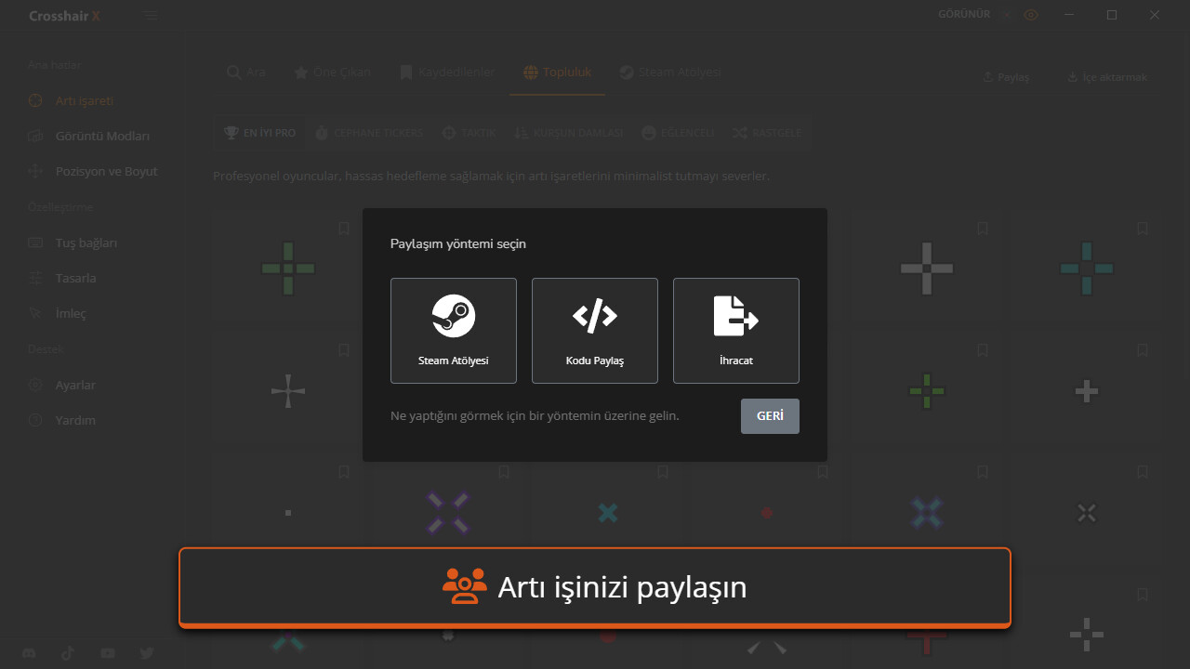Bookmark the green plus crosshair

pyautogui.click(x=343, y=229)
